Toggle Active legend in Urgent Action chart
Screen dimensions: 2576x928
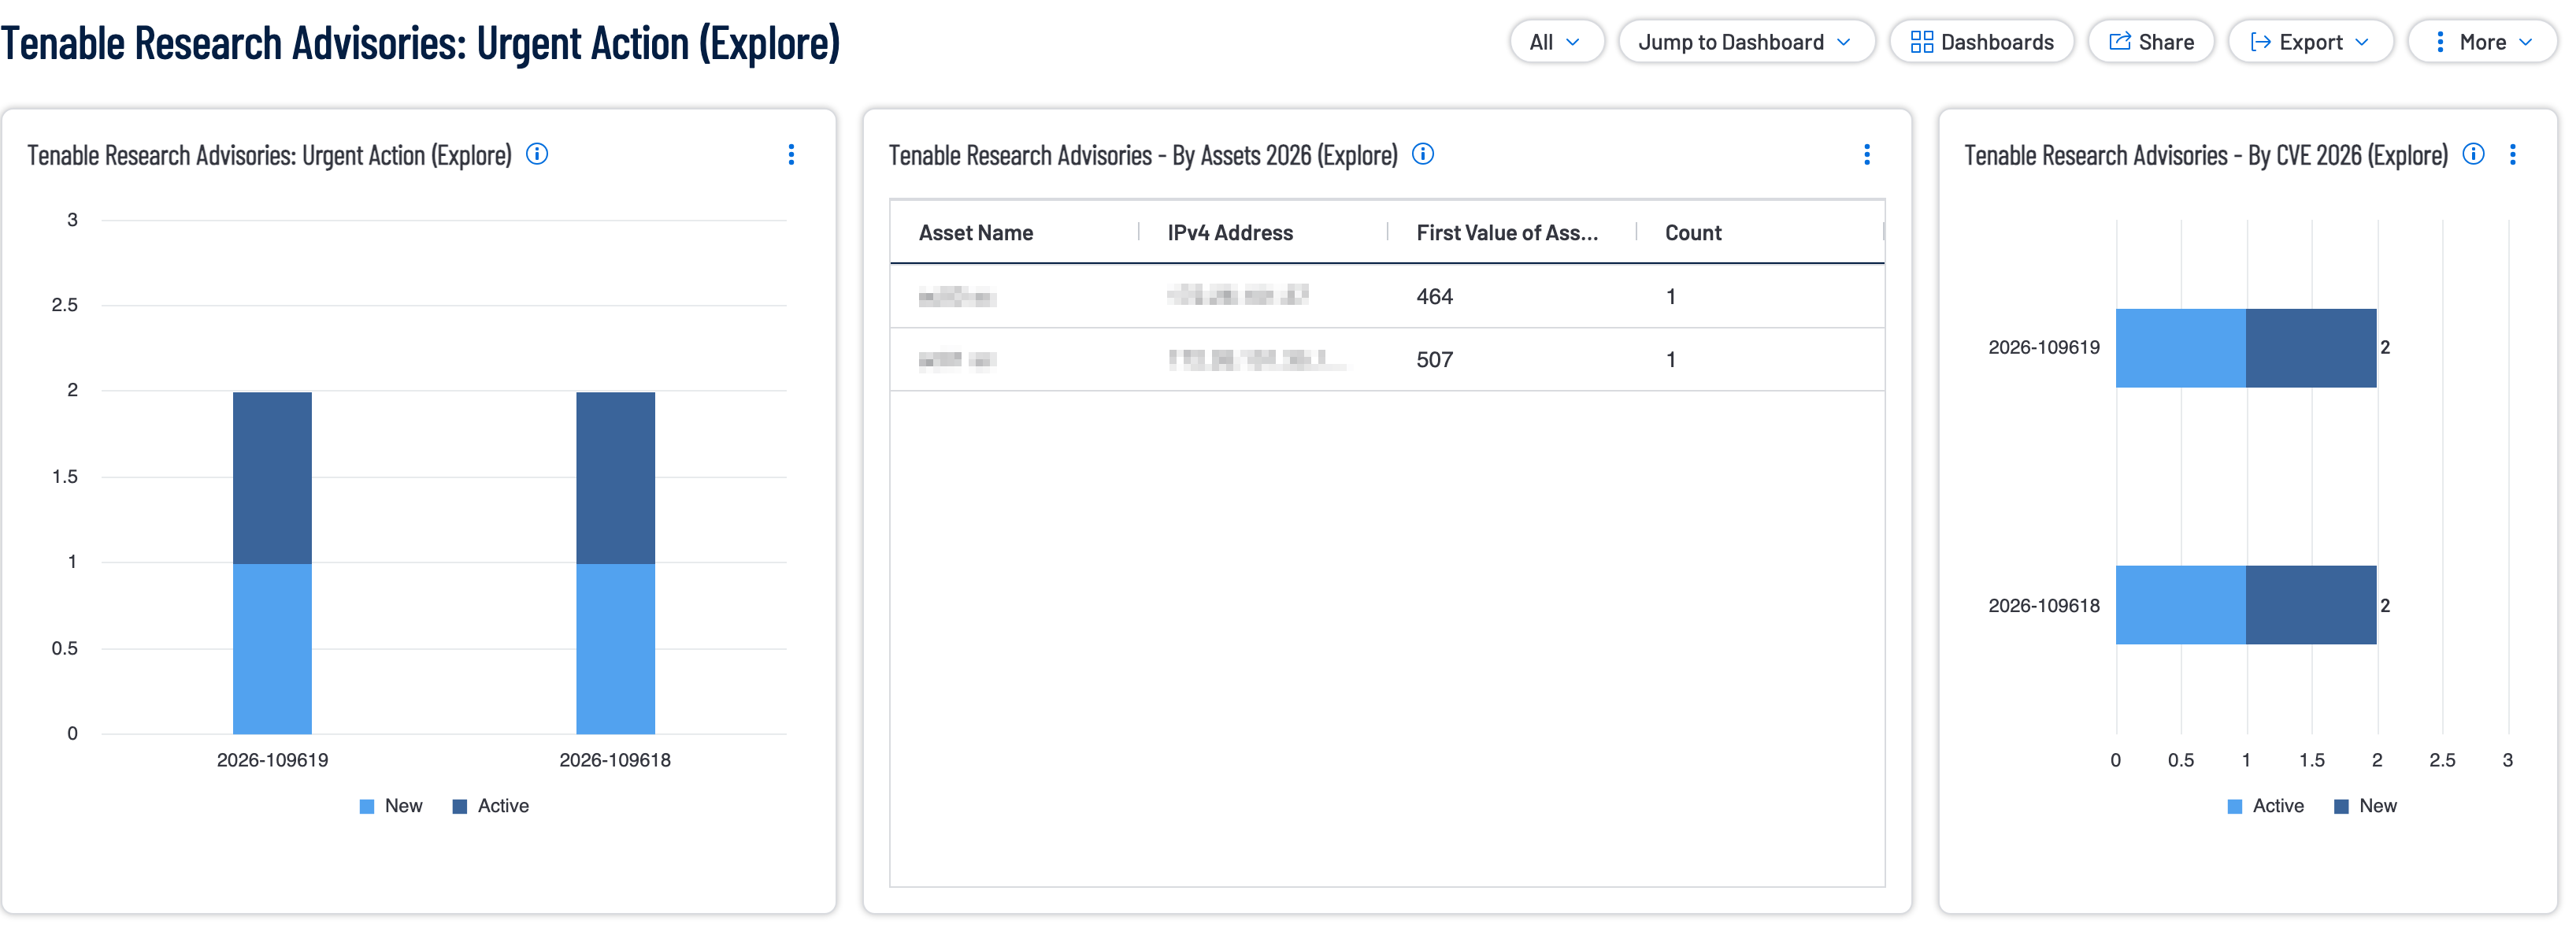491,806
